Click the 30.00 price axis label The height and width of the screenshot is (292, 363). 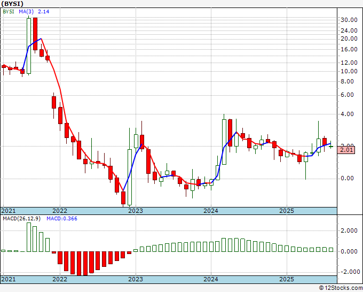(x=349, y=20)
